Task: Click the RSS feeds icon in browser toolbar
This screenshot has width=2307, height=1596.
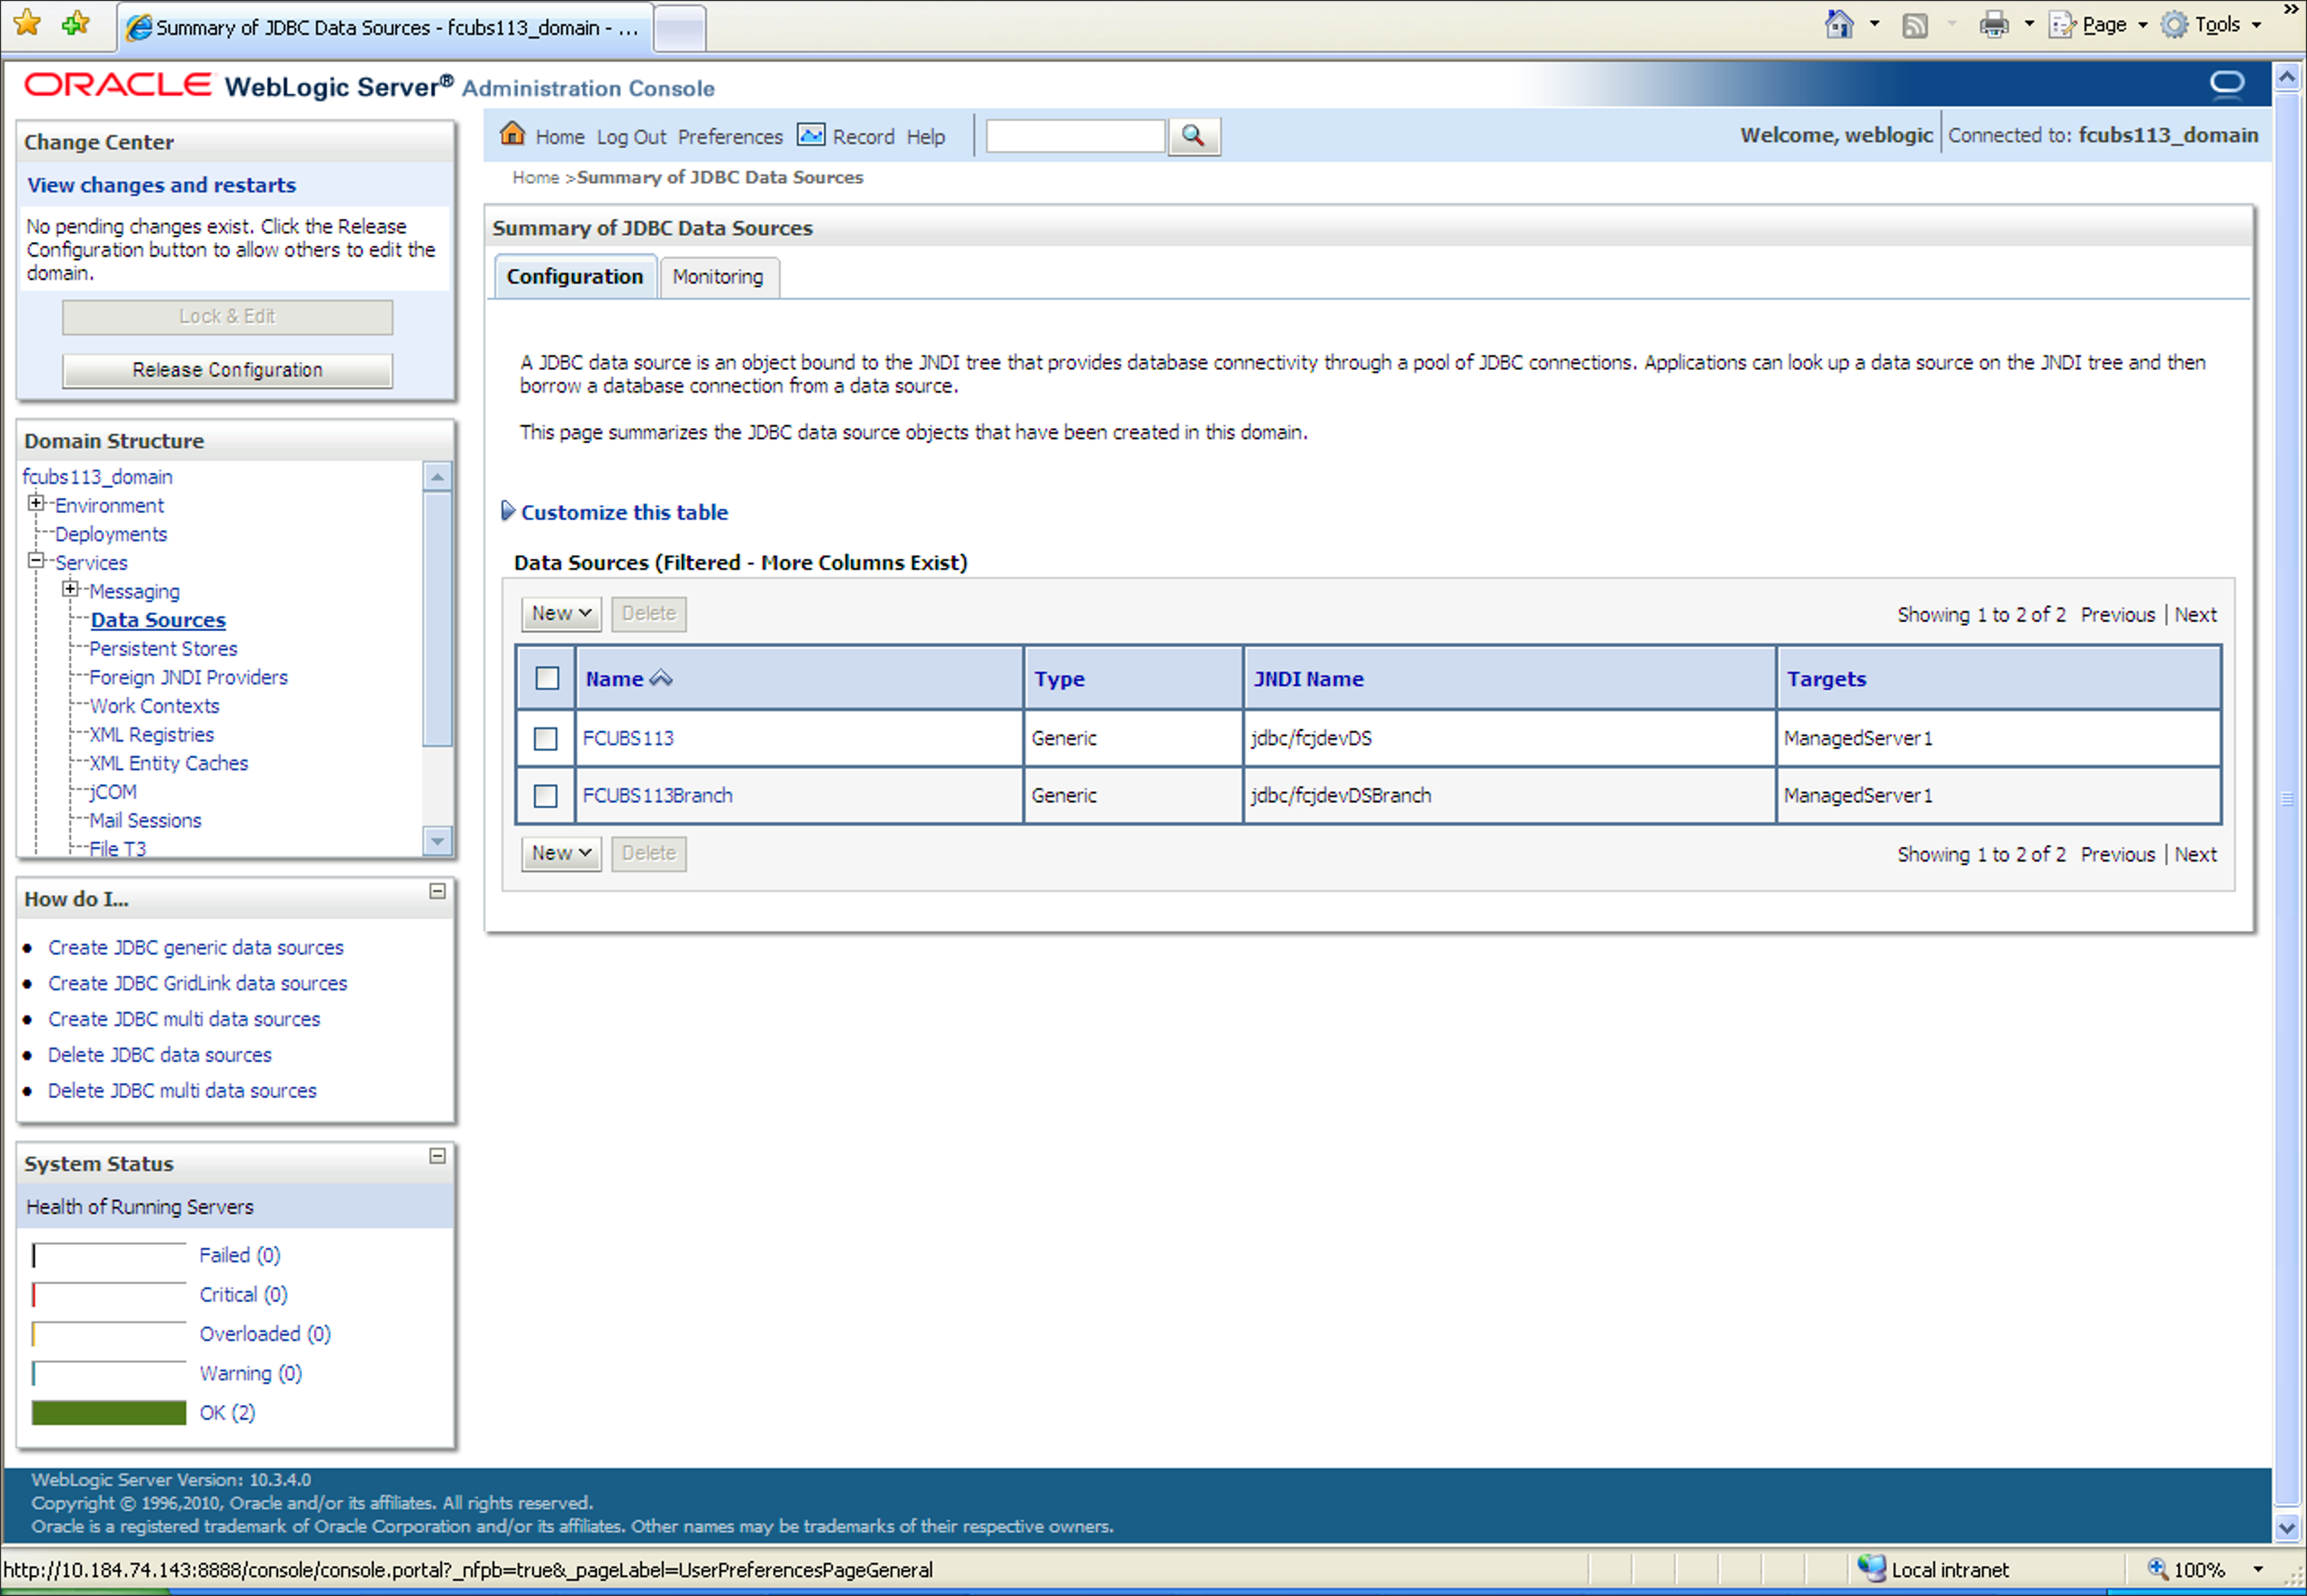Action: pos(1914,26)
